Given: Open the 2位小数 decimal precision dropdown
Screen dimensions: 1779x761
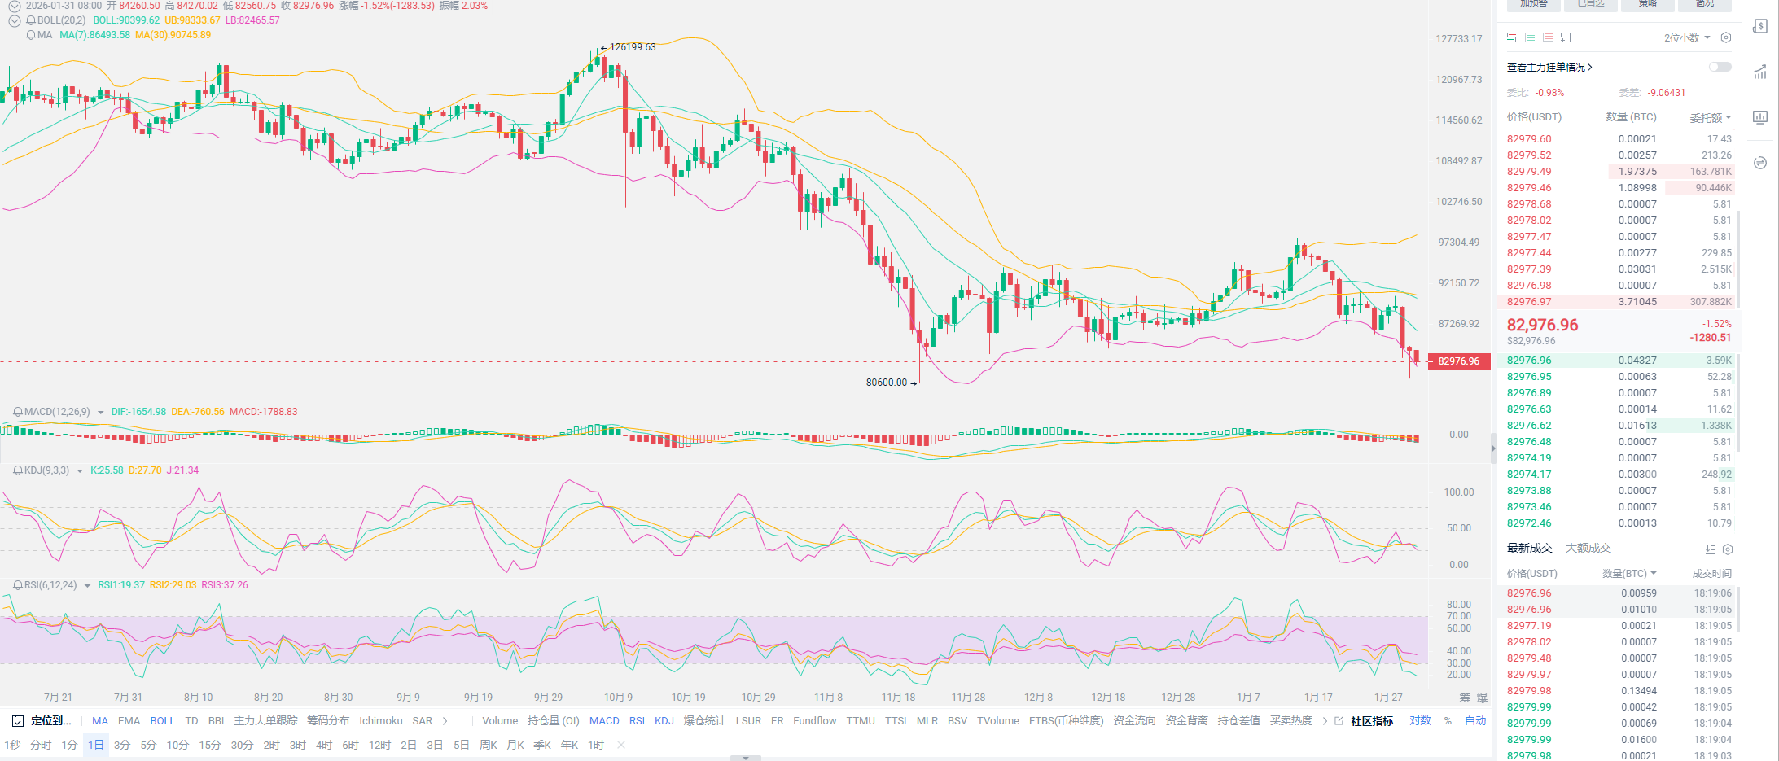Looking at the screenshot, I should 1687,37.
